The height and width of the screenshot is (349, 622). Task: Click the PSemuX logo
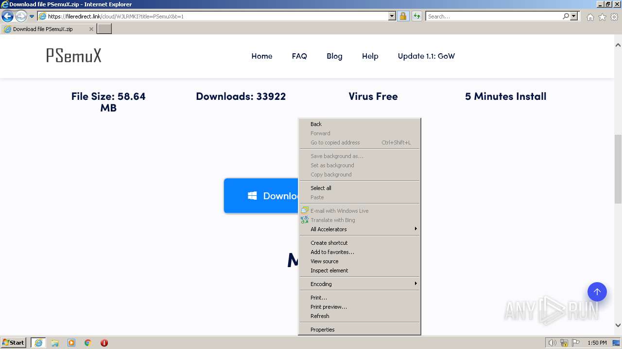pyautogui.click(x=74, y=56)
